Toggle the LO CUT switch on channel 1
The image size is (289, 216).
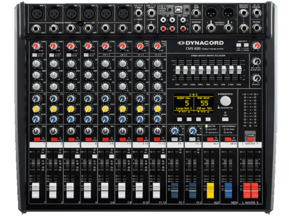(x=35, y=55)
